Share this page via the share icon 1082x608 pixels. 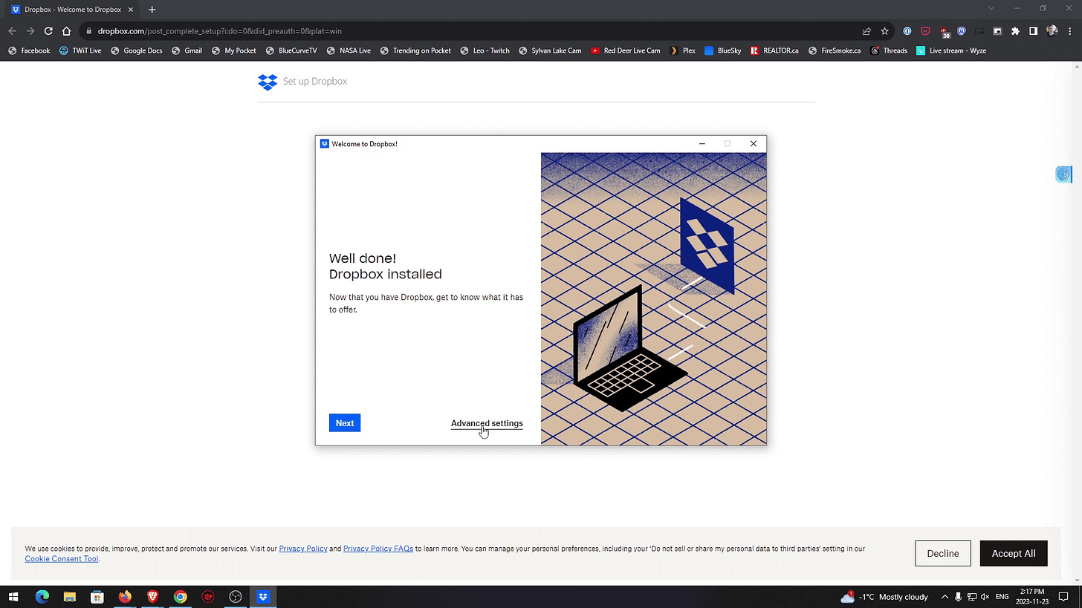tap(866, 31)
